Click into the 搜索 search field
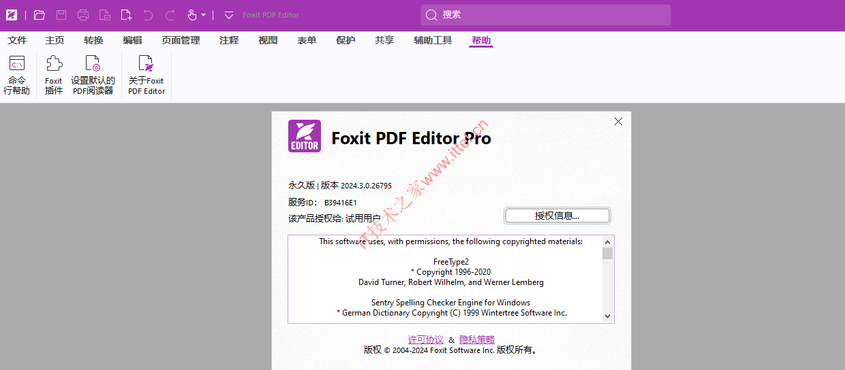 coord(546,15)
